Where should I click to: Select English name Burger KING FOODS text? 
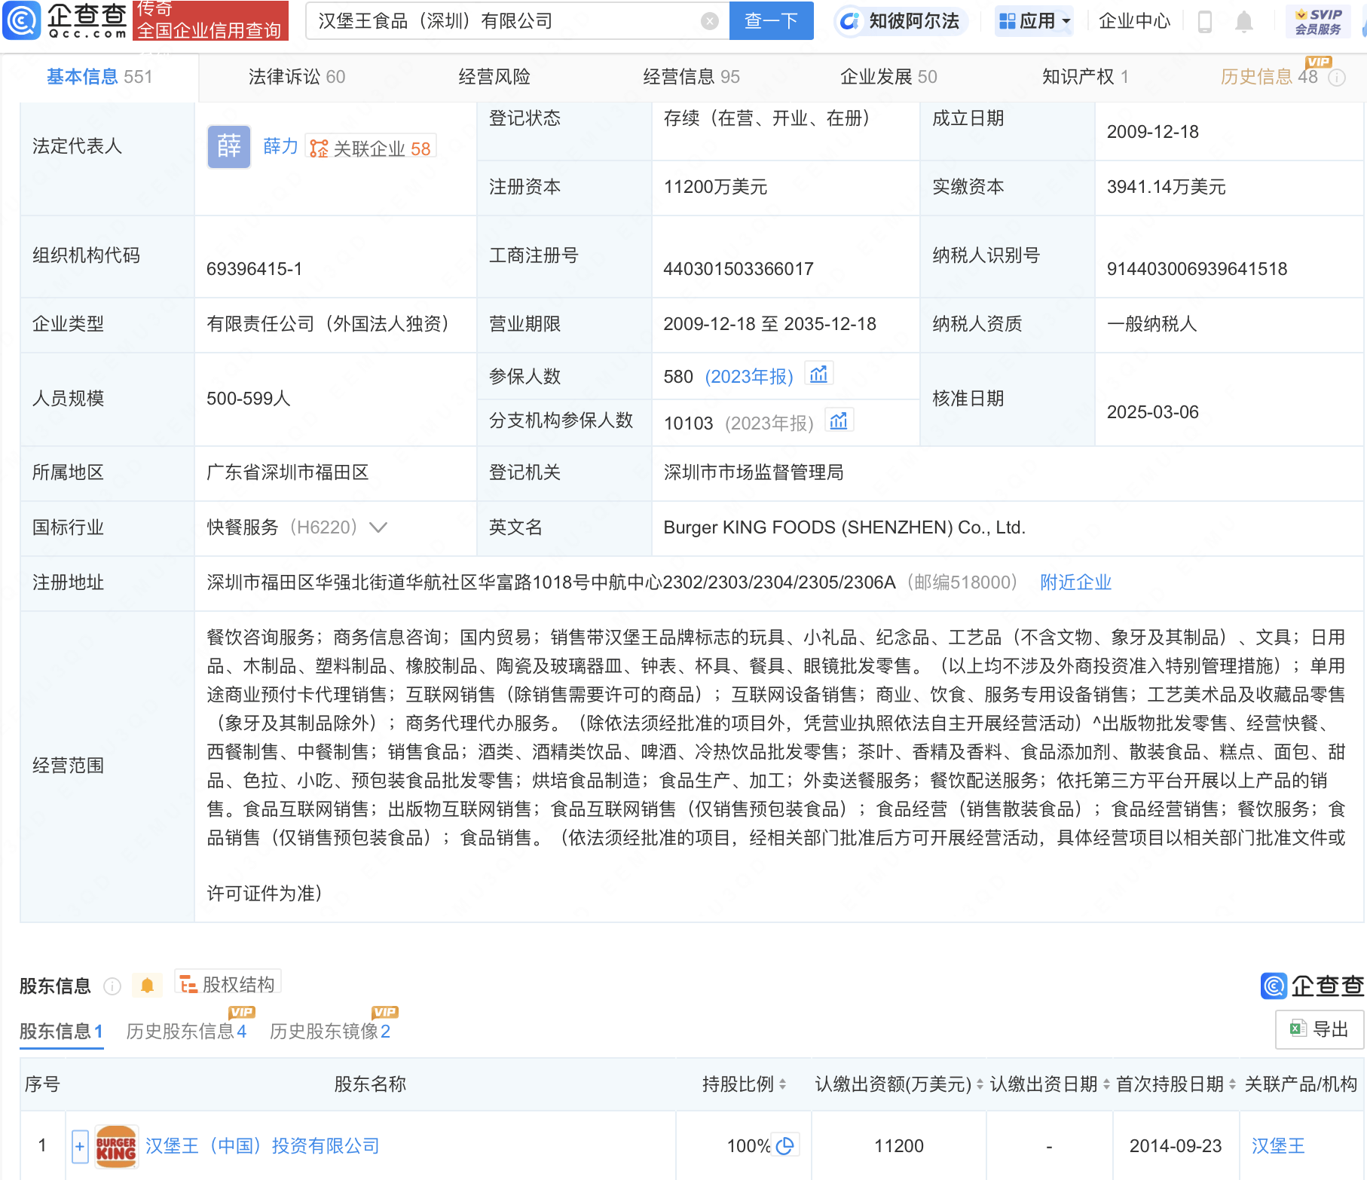coord(844,527)
